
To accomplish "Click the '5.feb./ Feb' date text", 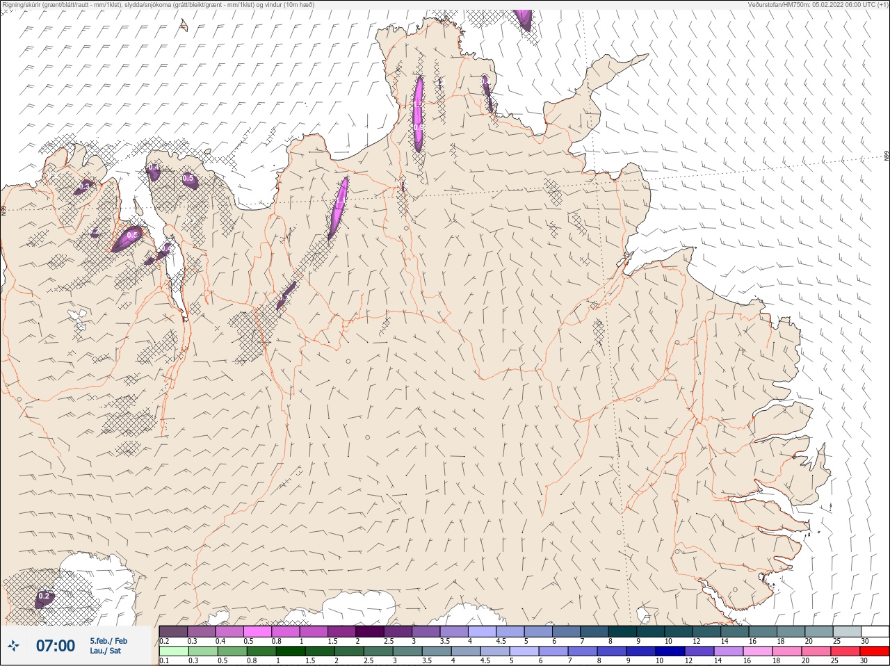I will click(x=108, y=641).
